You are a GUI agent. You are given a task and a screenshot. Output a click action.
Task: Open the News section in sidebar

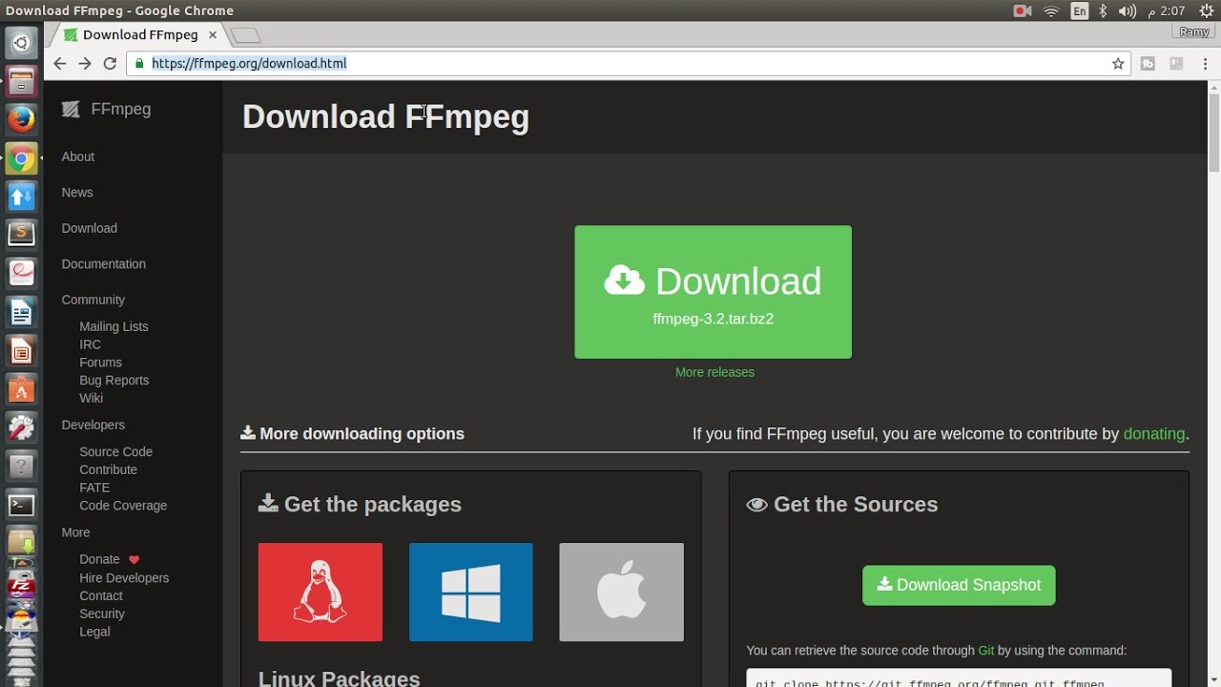point(77,193)
